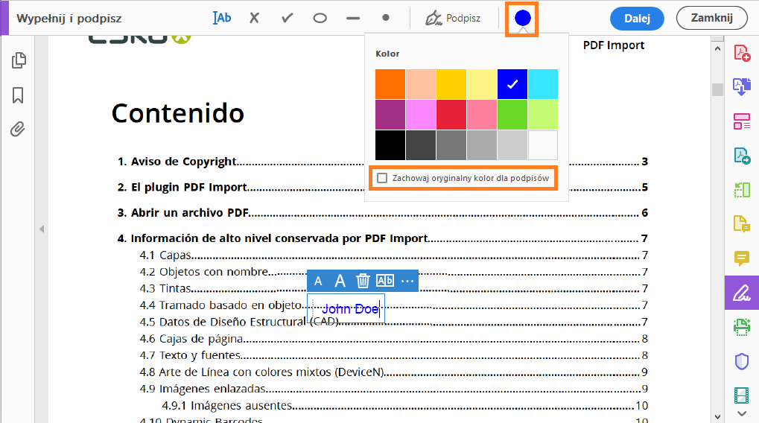Increase text size with large A
Screen dimensions: 759x423
point(340,281)
